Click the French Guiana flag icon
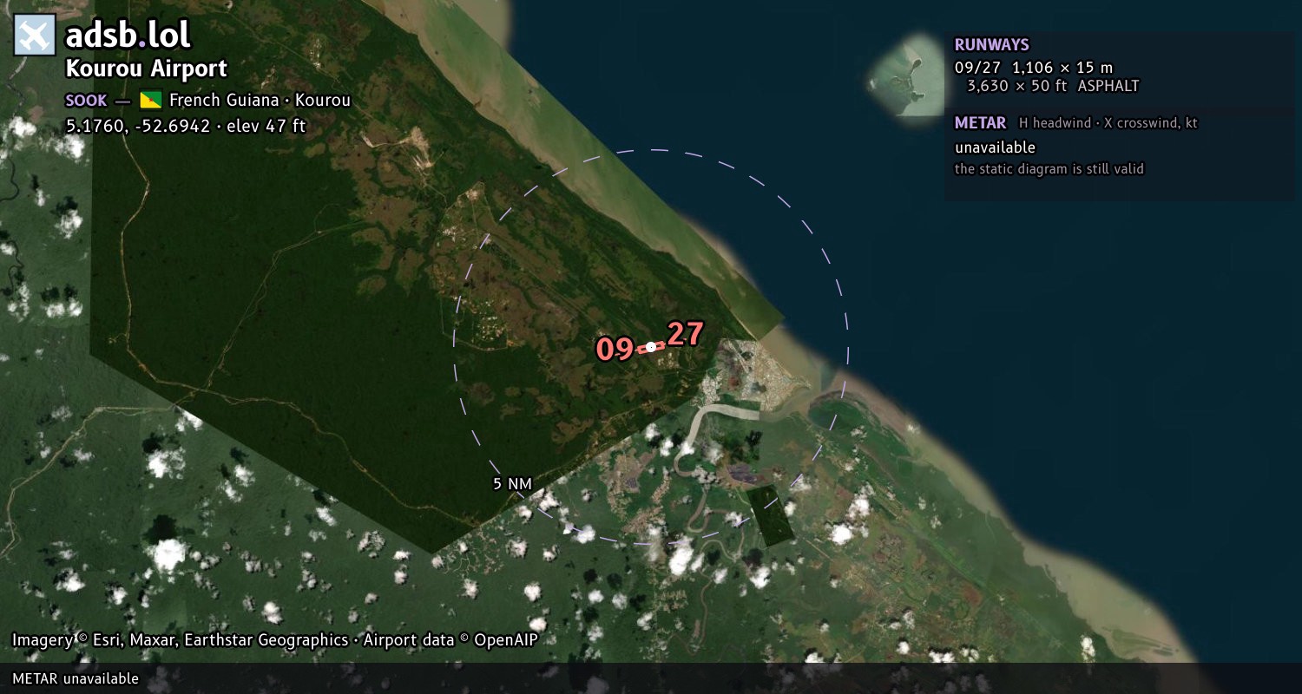 151,100
